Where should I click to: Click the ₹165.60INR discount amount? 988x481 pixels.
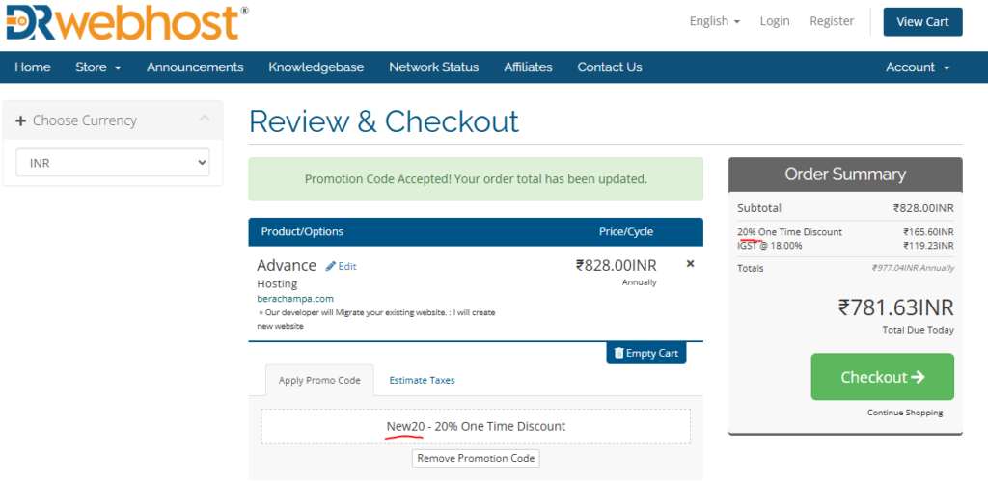click(x=928, y=231)
